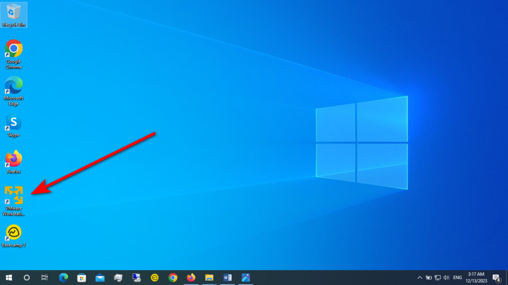Select the Recycle Bin desktop icon

[13, 15]
